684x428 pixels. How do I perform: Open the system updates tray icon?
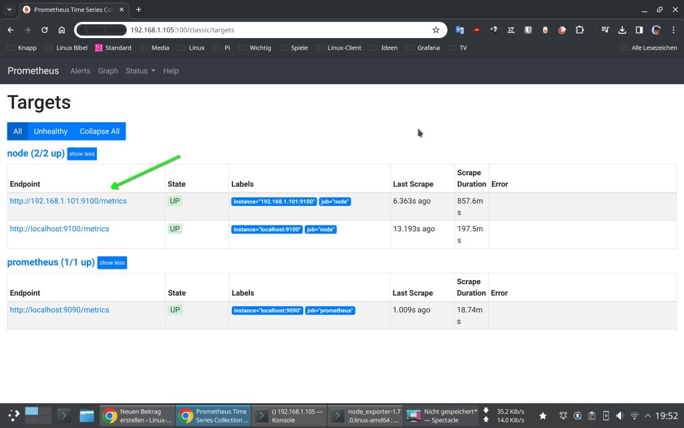578,416
